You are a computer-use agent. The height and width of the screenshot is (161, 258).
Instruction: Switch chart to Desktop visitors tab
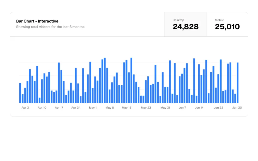[x=186, y=24]
